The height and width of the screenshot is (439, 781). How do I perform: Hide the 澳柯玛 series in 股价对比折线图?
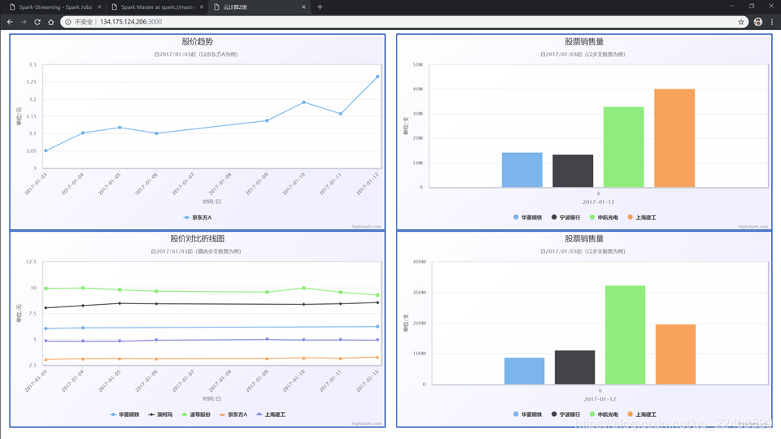[160, 415]
